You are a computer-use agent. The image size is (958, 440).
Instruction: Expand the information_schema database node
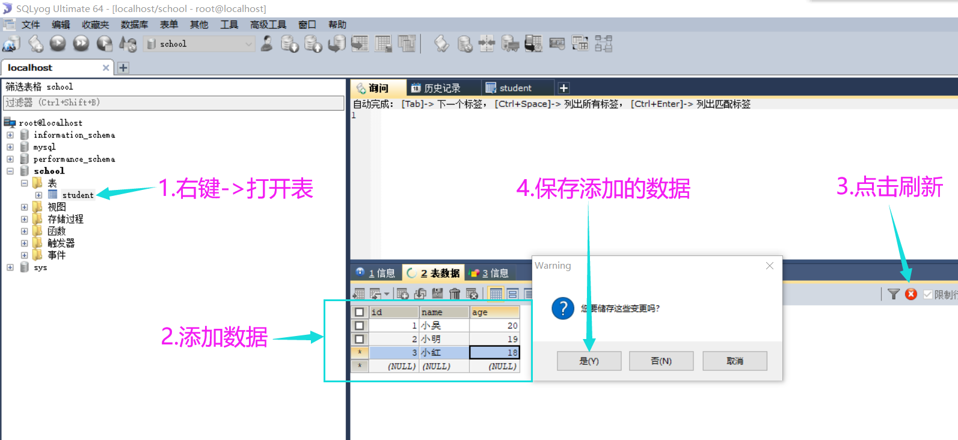(x=10, y=135)
